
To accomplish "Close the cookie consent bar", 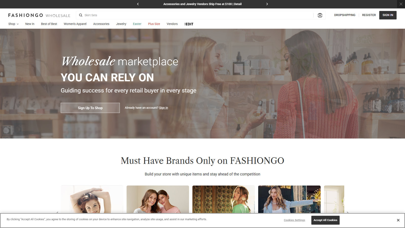I will point(398,220).
